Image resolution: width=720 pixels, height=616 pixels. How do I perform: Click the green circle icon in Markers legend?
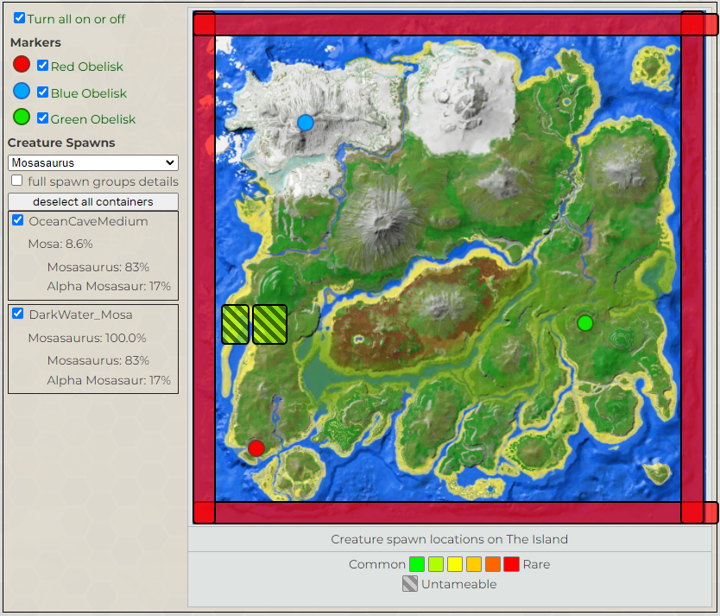point(22,117)
